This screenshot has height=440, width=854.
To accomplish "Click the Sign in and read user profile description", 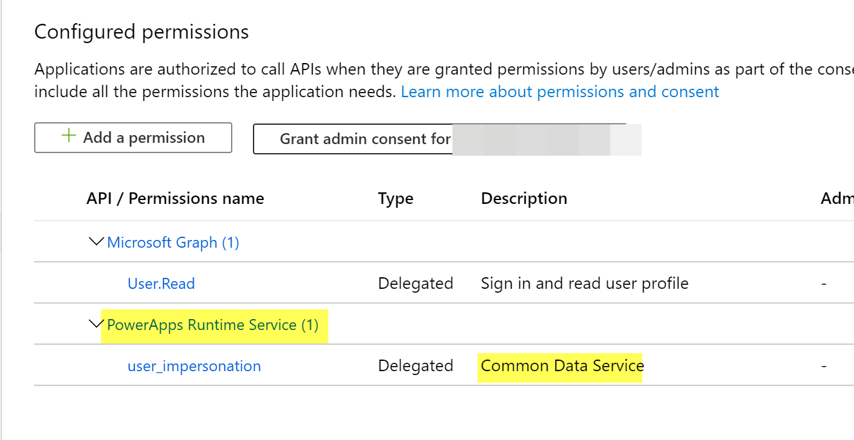I will click(585, 284).
